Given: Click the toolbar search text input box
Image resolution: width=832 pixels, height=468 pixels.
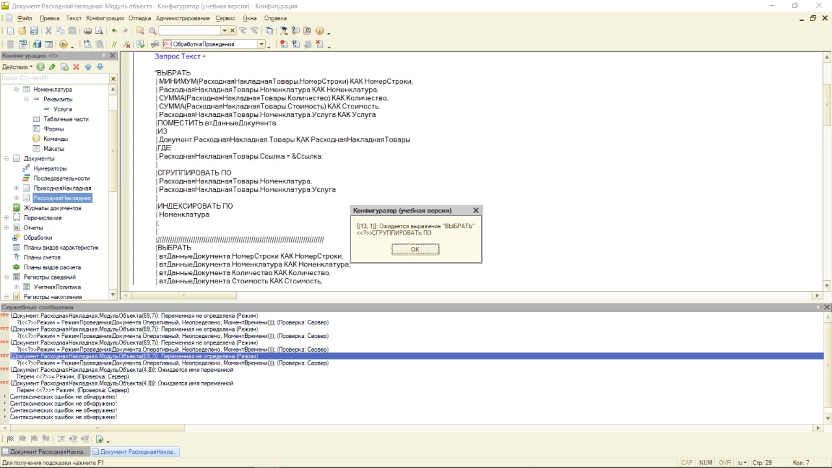Looking at the screenshot, I should pos(190,31).
